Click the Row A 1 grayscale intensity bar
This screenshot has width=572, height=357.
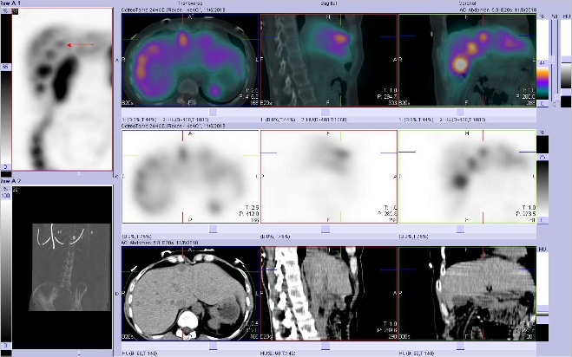[6, 117]
